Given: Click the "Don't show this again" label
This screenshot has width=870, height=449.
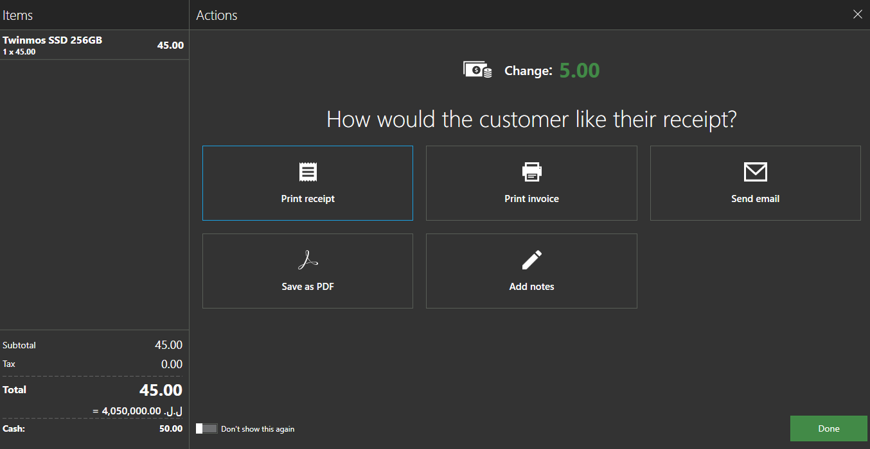Looking at the screenshot, I should click(x=258, y=429).
